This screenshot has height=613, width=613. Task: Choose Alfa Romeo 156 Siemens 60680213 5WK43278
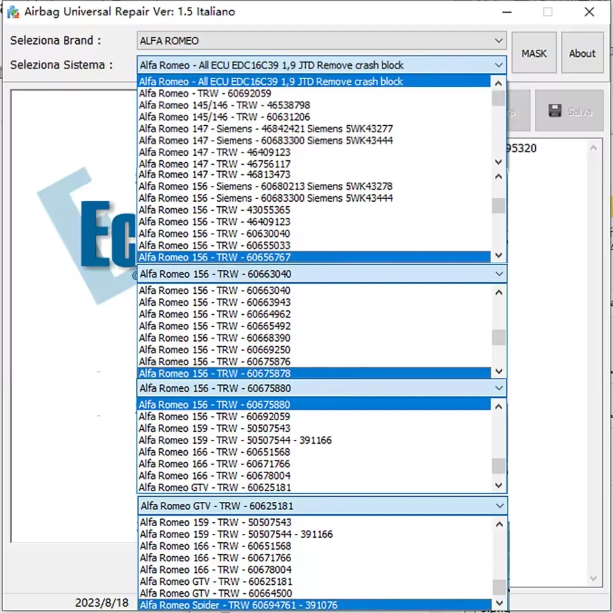coord(314,186)
